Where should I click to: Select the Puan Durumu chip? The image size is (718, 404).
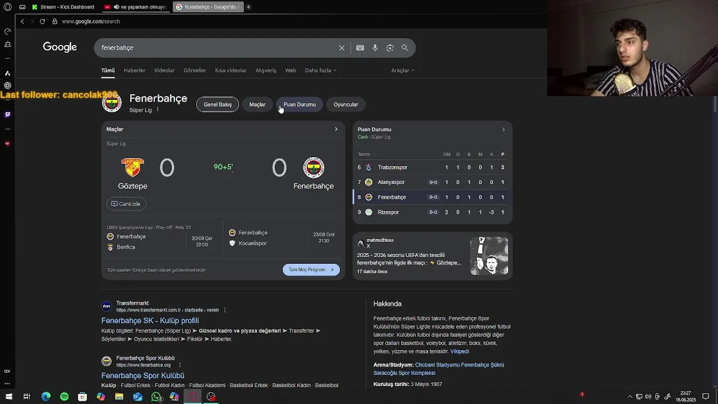point(300,104)
